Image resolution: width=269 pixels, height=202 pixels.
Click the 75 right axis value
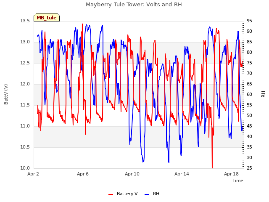[x=249, y=63]
